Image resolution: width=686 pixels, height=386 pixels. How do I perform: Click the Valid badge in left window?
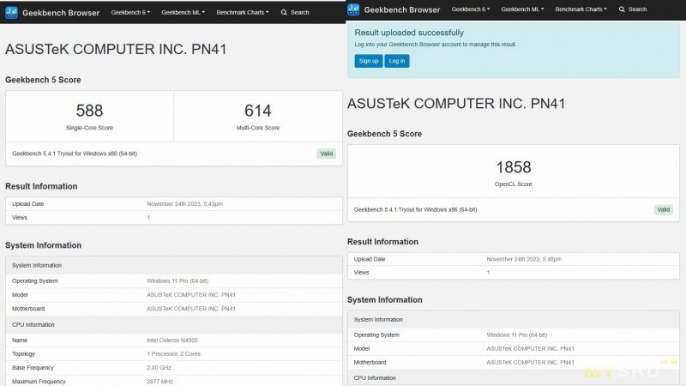click(x=327, y=154)
